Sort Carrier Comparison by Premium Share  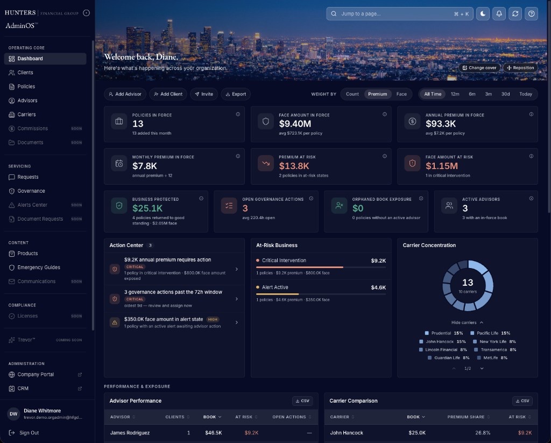[x=469, y=417]
